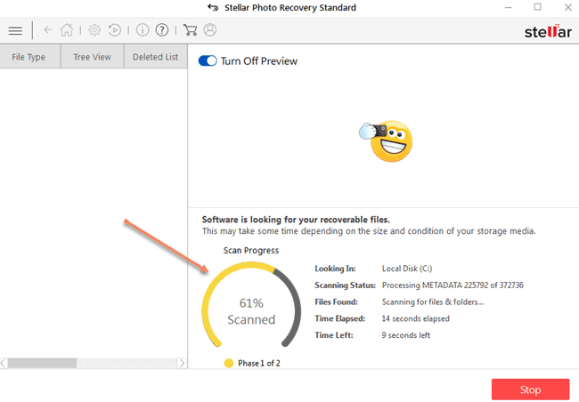Click the resume recovery play icon

pos(115,30)
